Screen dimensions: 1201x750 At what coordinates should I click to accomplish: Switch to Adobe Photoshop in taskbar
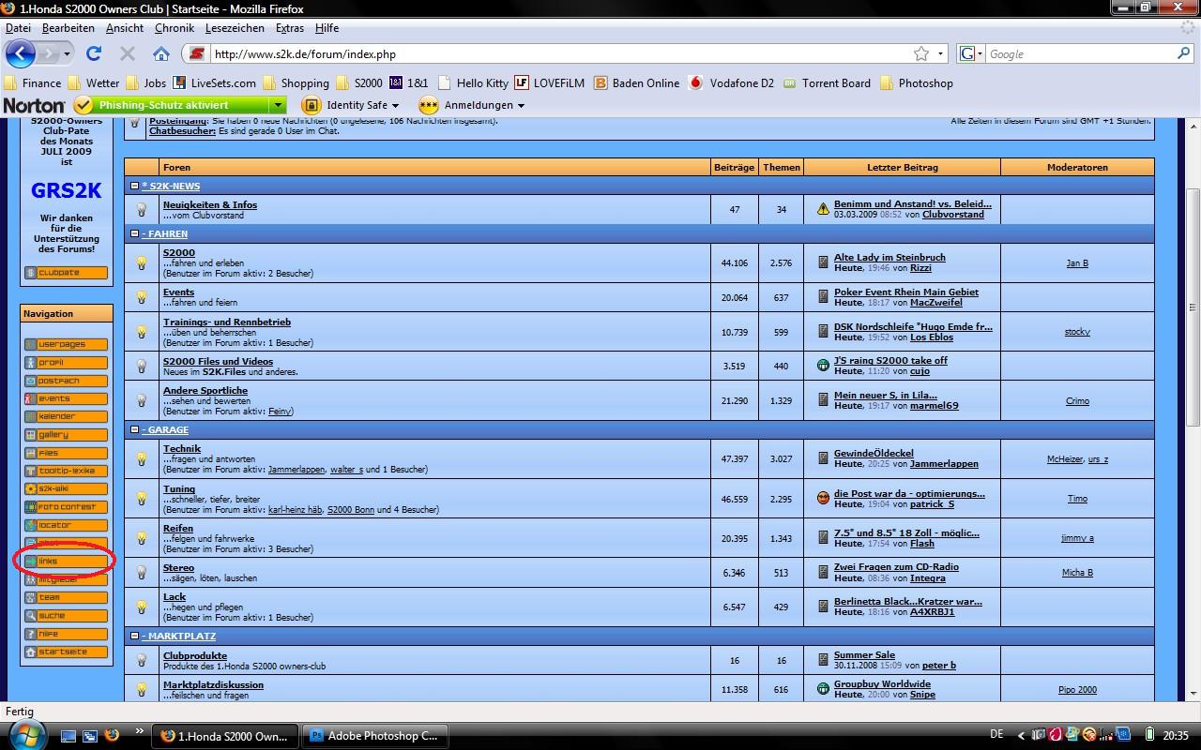pos(375,736)
